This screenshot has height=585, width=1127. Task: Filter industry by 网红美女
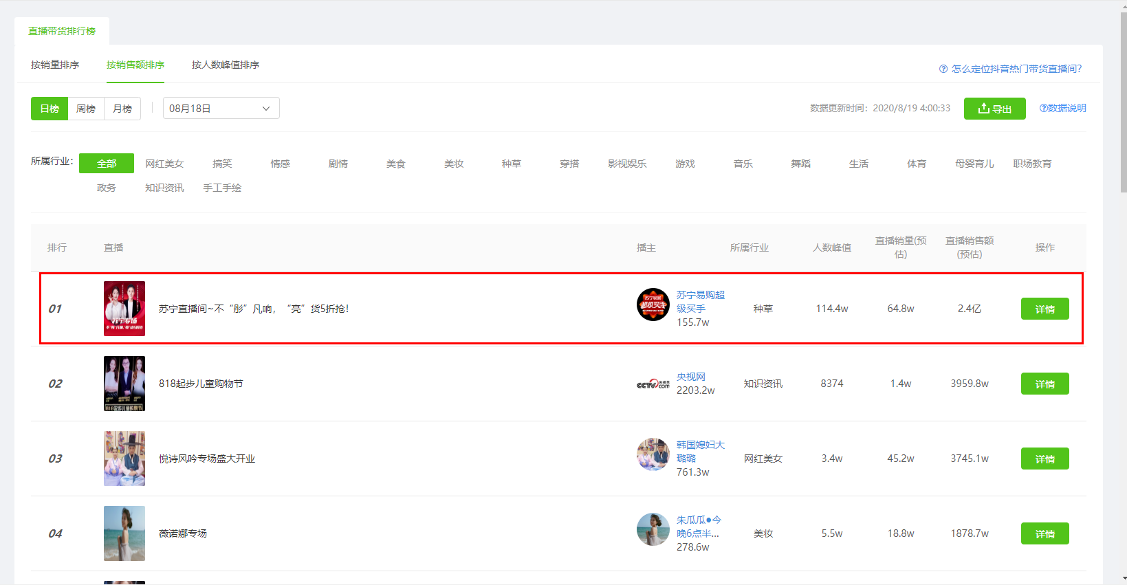164,164
